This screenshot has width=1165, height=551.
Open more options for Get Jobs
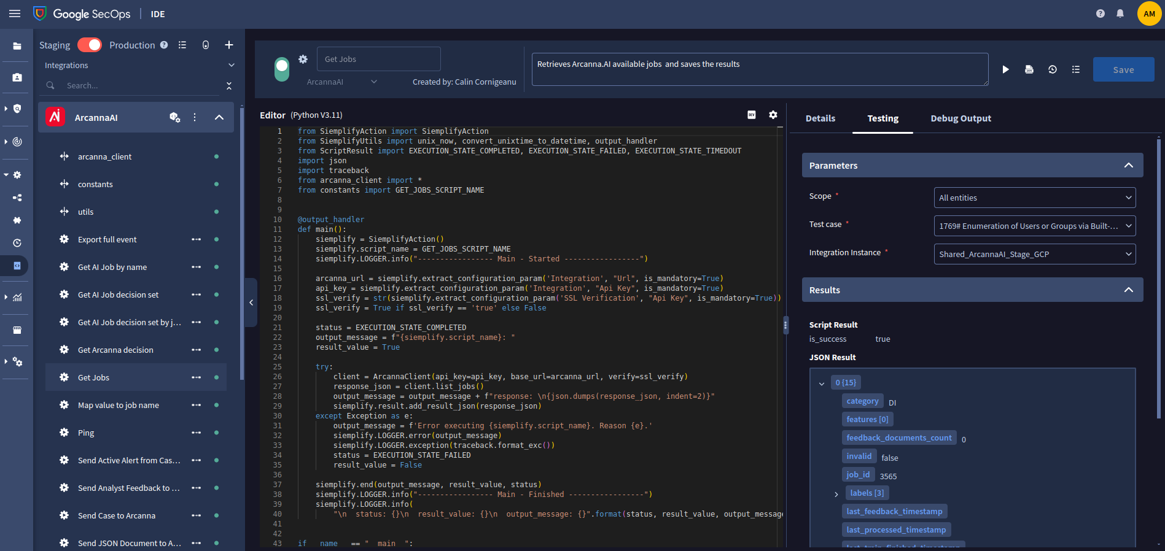click(197, 377)
